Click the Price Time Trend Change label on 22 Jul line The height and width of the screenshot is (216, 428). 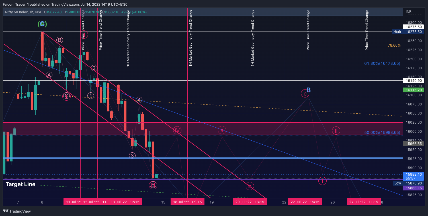pyautogui.click(x=308, y=30)
